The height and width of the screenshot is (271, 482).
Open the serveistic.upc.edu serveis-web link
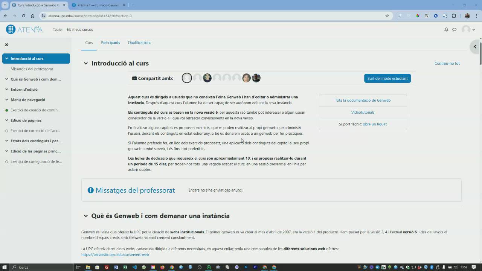(115, 254)
